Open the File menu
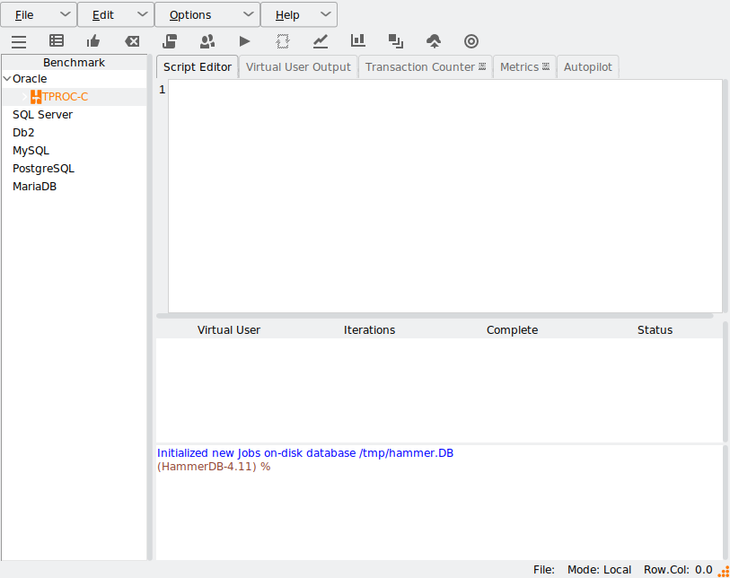 [39, 15]
